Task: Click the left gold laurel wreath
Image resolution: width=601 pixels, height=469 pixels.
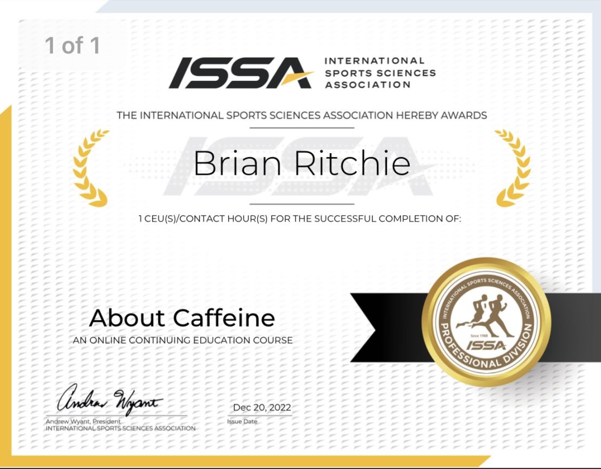Action: [x=91, y=168]
